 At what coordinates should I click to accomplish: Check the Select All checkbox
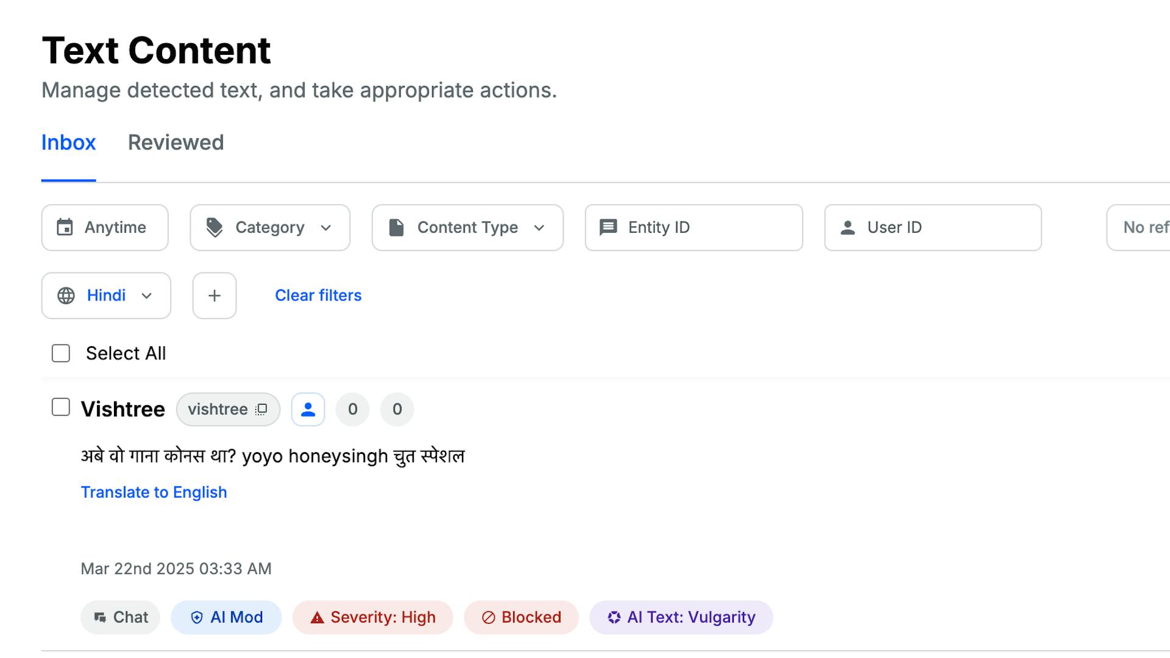pyautogui.click(x=61, y=353)
